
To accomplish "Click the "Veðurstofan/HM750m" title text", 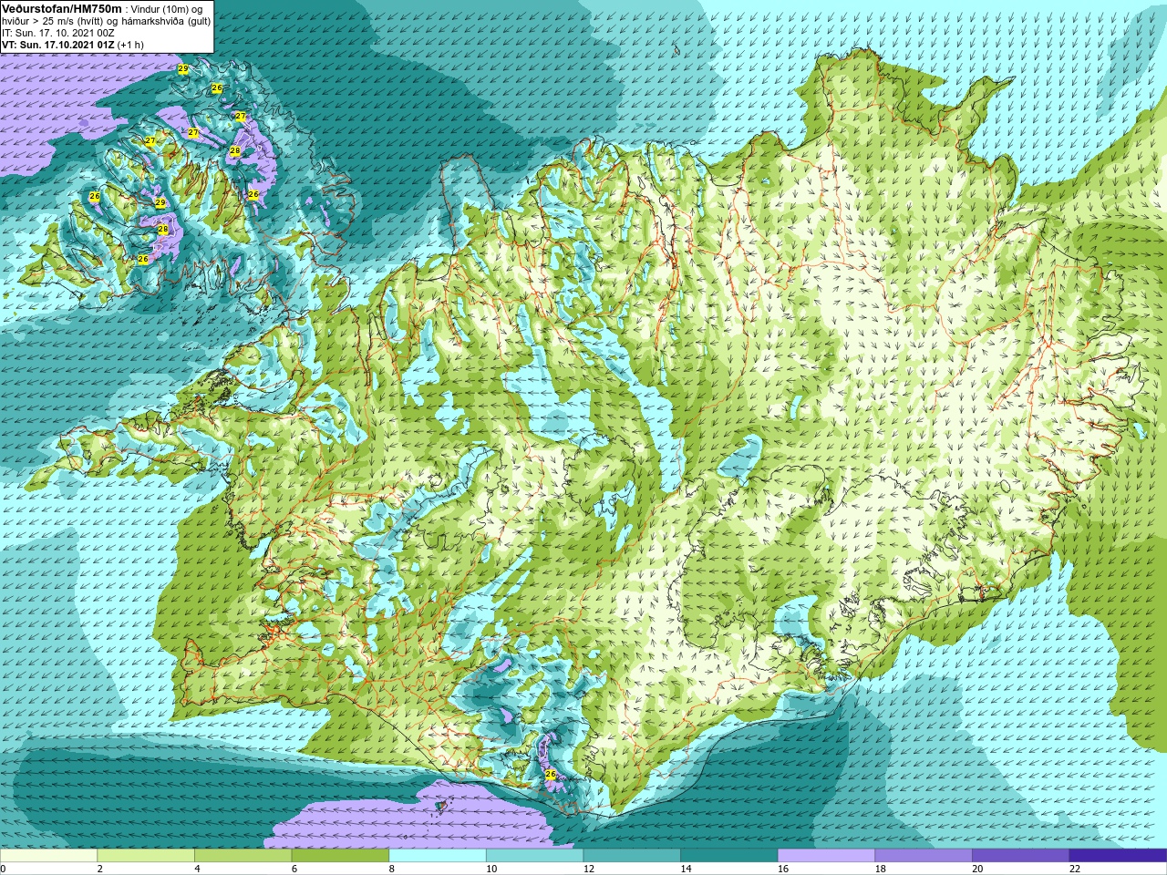I will pyautogui.click(x=61, y=8).
